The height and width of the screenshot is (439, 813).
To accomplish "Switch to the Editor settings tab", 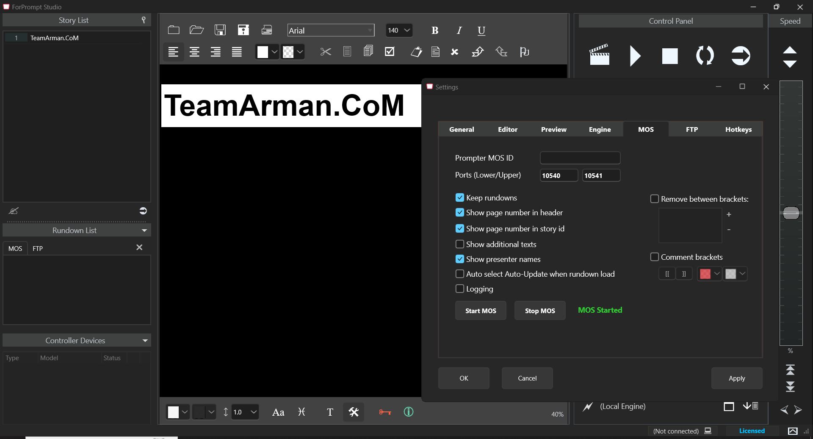I will [x=508, y=129].
